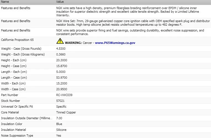This screenshot has height=138, width=211.
Task: Select the Part Number label
Action: [10, 95]
